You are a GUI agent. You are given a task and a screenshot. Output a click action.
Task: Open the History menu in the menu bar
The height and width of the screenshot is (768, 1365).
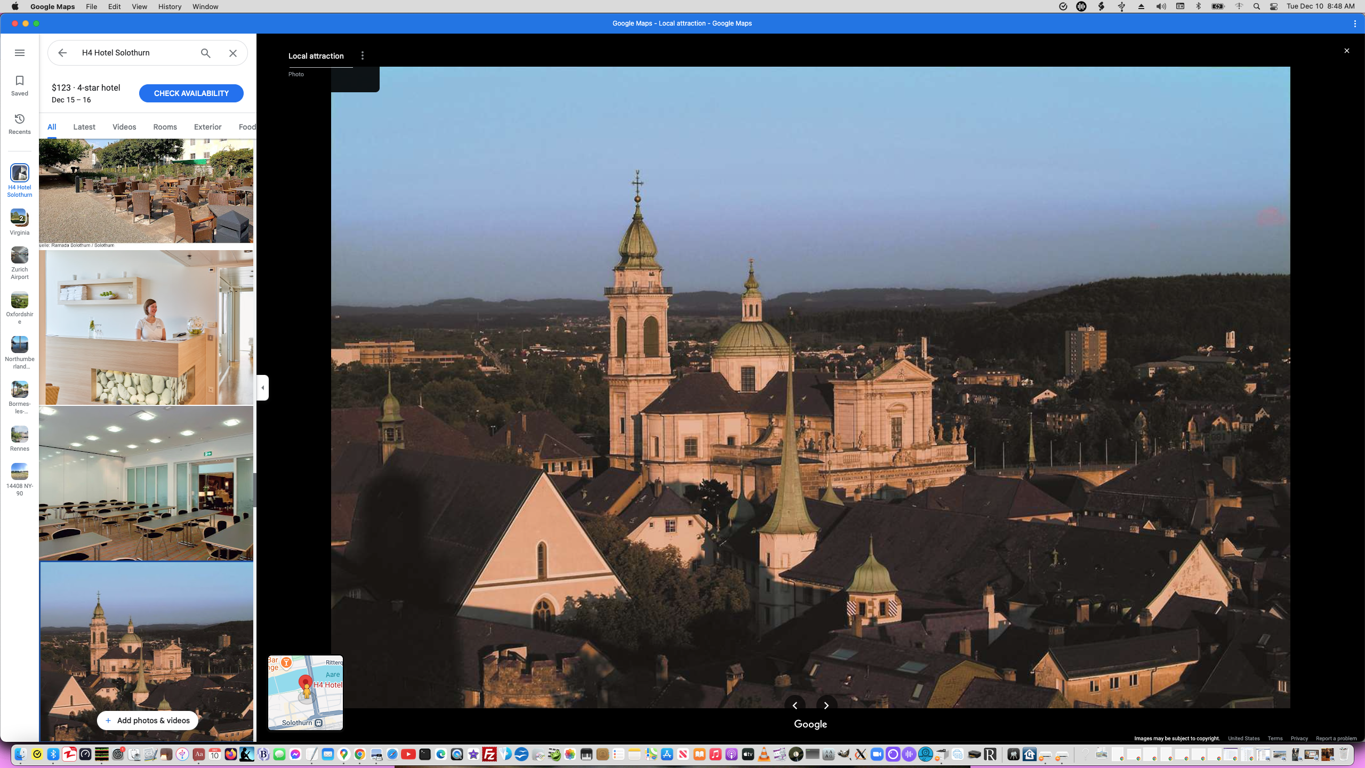169,6
